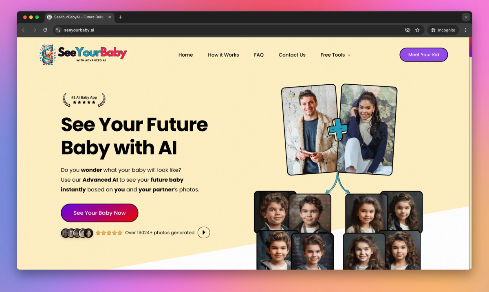Bookmark this page with the star icon
The width and height of the screenshot is (489, 292).
[417, 30]
